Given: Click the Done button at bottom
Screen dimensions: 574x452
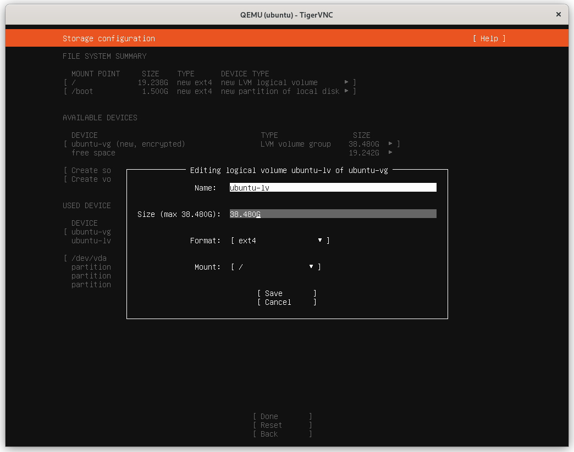Looking at the screenshot, I should tap(268, 416).
